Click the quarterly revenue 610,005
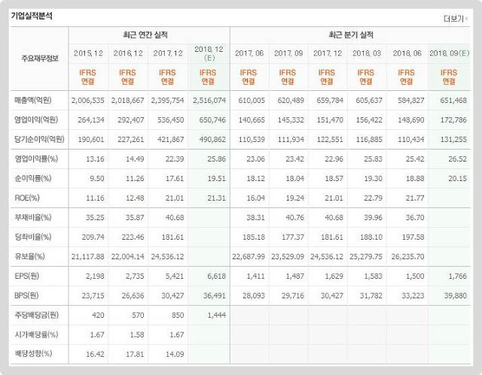 click(x=252, y=101)
